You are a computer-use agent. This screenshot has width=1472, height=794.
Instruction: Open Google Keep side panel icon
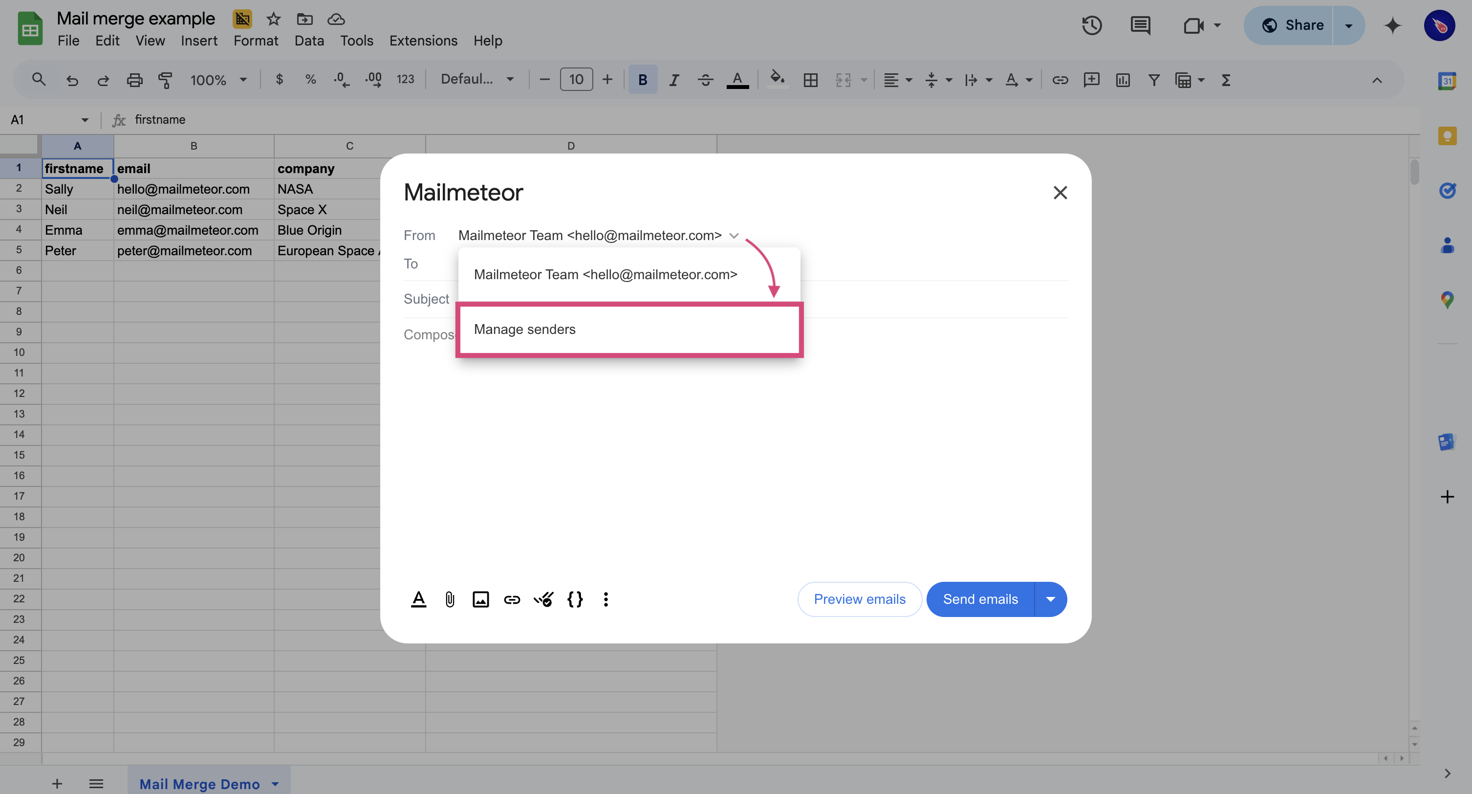[x=1447, y=136]
